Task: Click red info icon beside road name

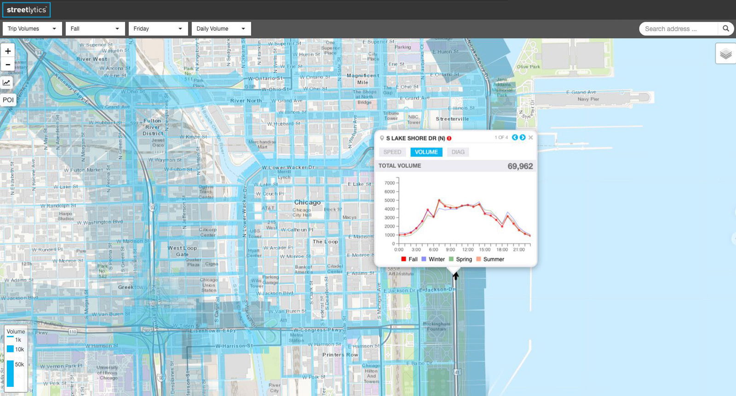Action: point(449,138)
